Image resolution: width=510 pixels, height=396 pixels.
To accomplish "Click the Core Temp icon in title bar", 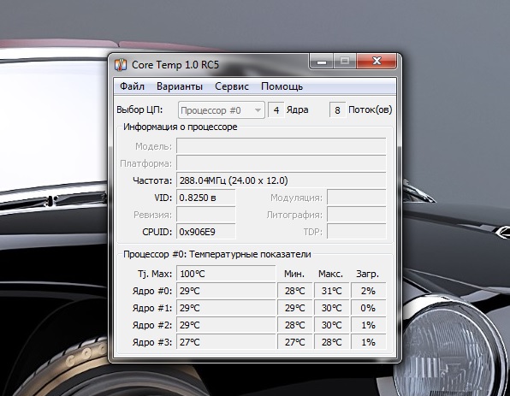I will (121, 65).
